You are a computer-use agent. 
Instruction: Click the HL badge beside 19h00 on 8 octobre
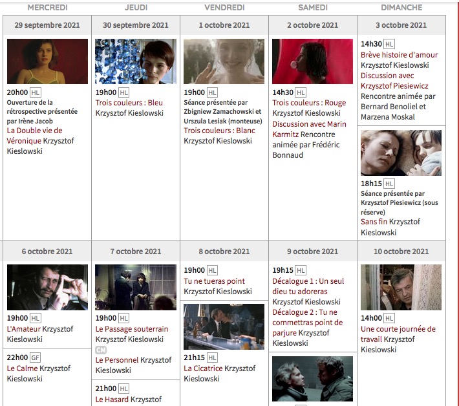[x=212, y=270]
